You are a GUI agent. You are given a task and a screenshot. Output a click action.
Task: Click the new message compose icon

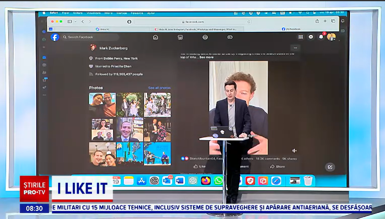point(330,167)
